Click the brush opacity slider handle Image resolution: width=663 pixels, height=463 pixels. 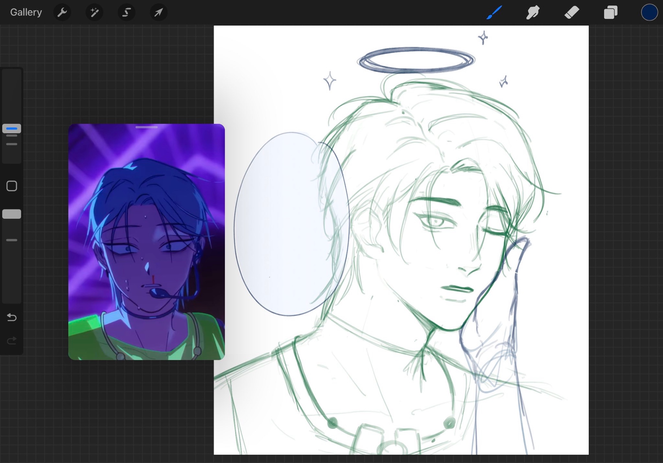12,214
